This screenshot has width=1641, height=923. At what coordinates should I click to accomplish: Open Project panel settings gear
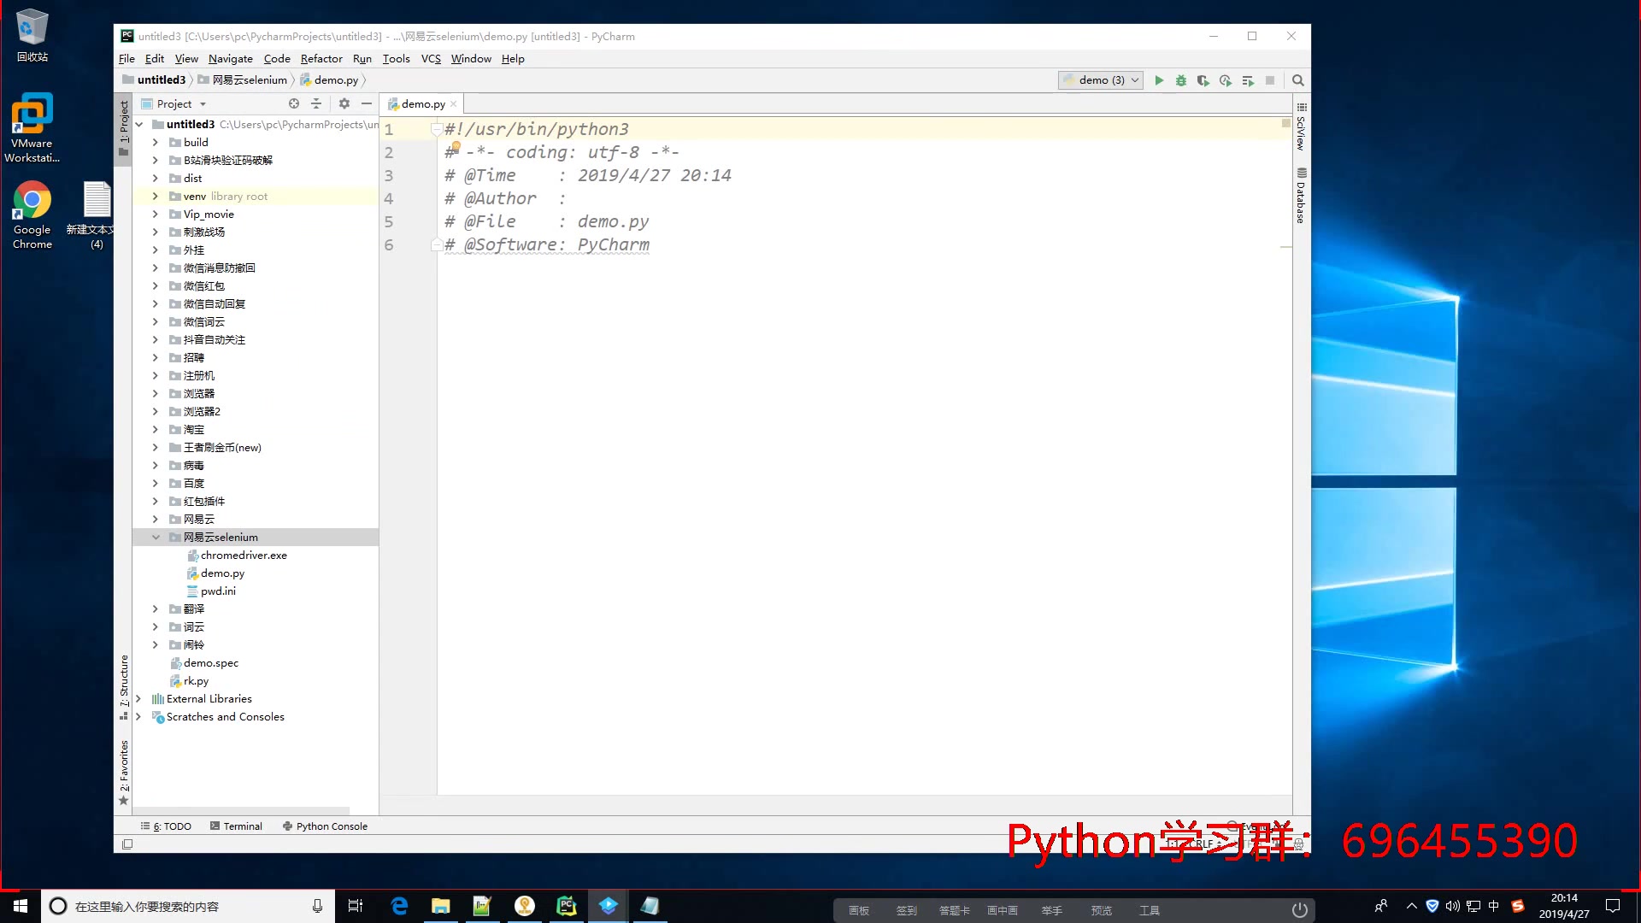tap(344, 103)
